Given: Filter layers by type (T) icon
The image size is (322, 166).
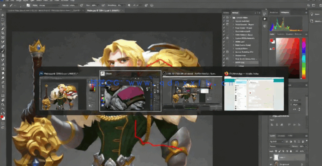Looking at the screenshot, I should coord(295,141).
